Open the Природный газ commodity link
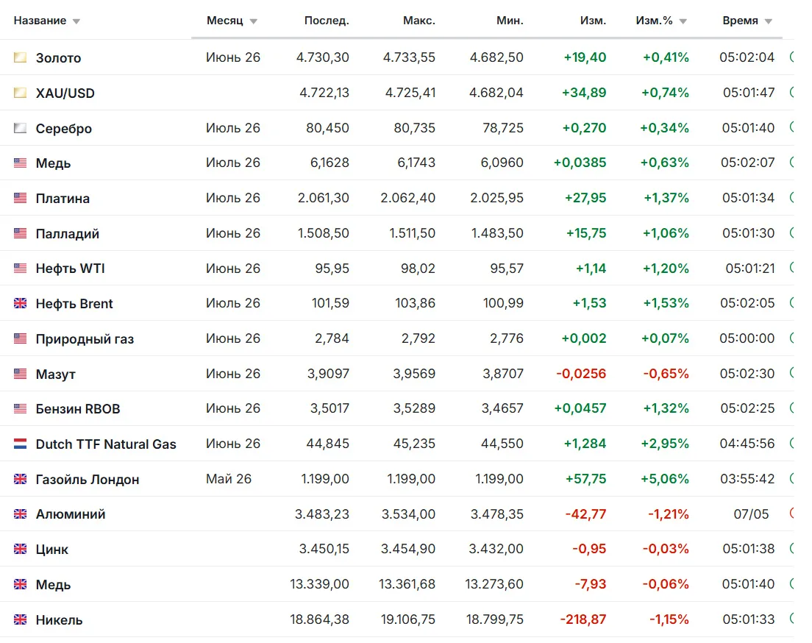 [85, 339]
